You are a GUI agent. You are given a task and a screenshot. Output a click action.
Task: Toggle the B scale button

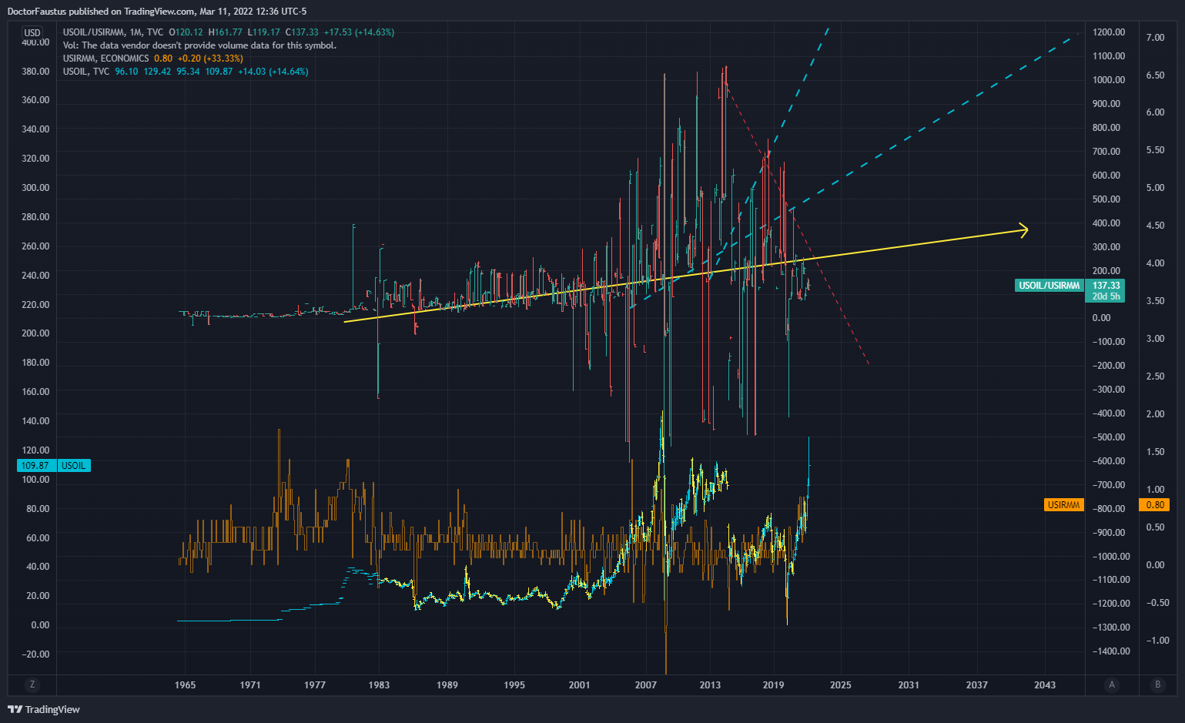pyautogui.click(x=1157, y=685)
